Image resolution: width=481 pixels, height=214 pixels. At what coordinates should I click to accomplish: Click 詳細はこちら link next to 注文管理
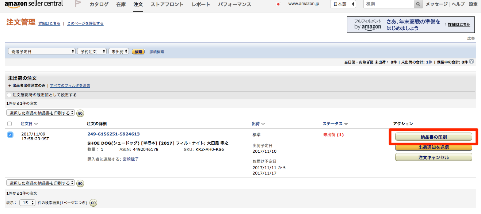(x=49, y=23)
